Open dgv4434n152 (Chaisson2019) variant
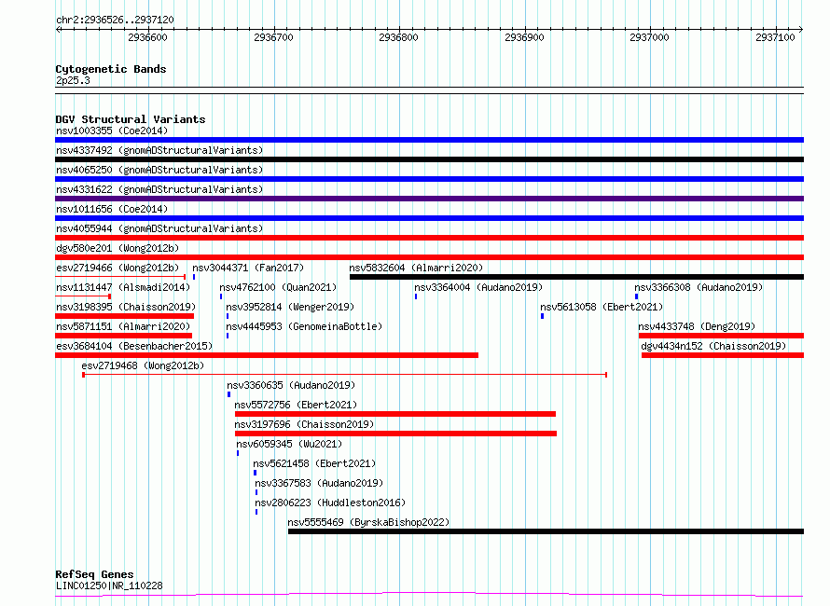This screenshot has height=606, width=830. pyautogui.click(x=713, y=346)
